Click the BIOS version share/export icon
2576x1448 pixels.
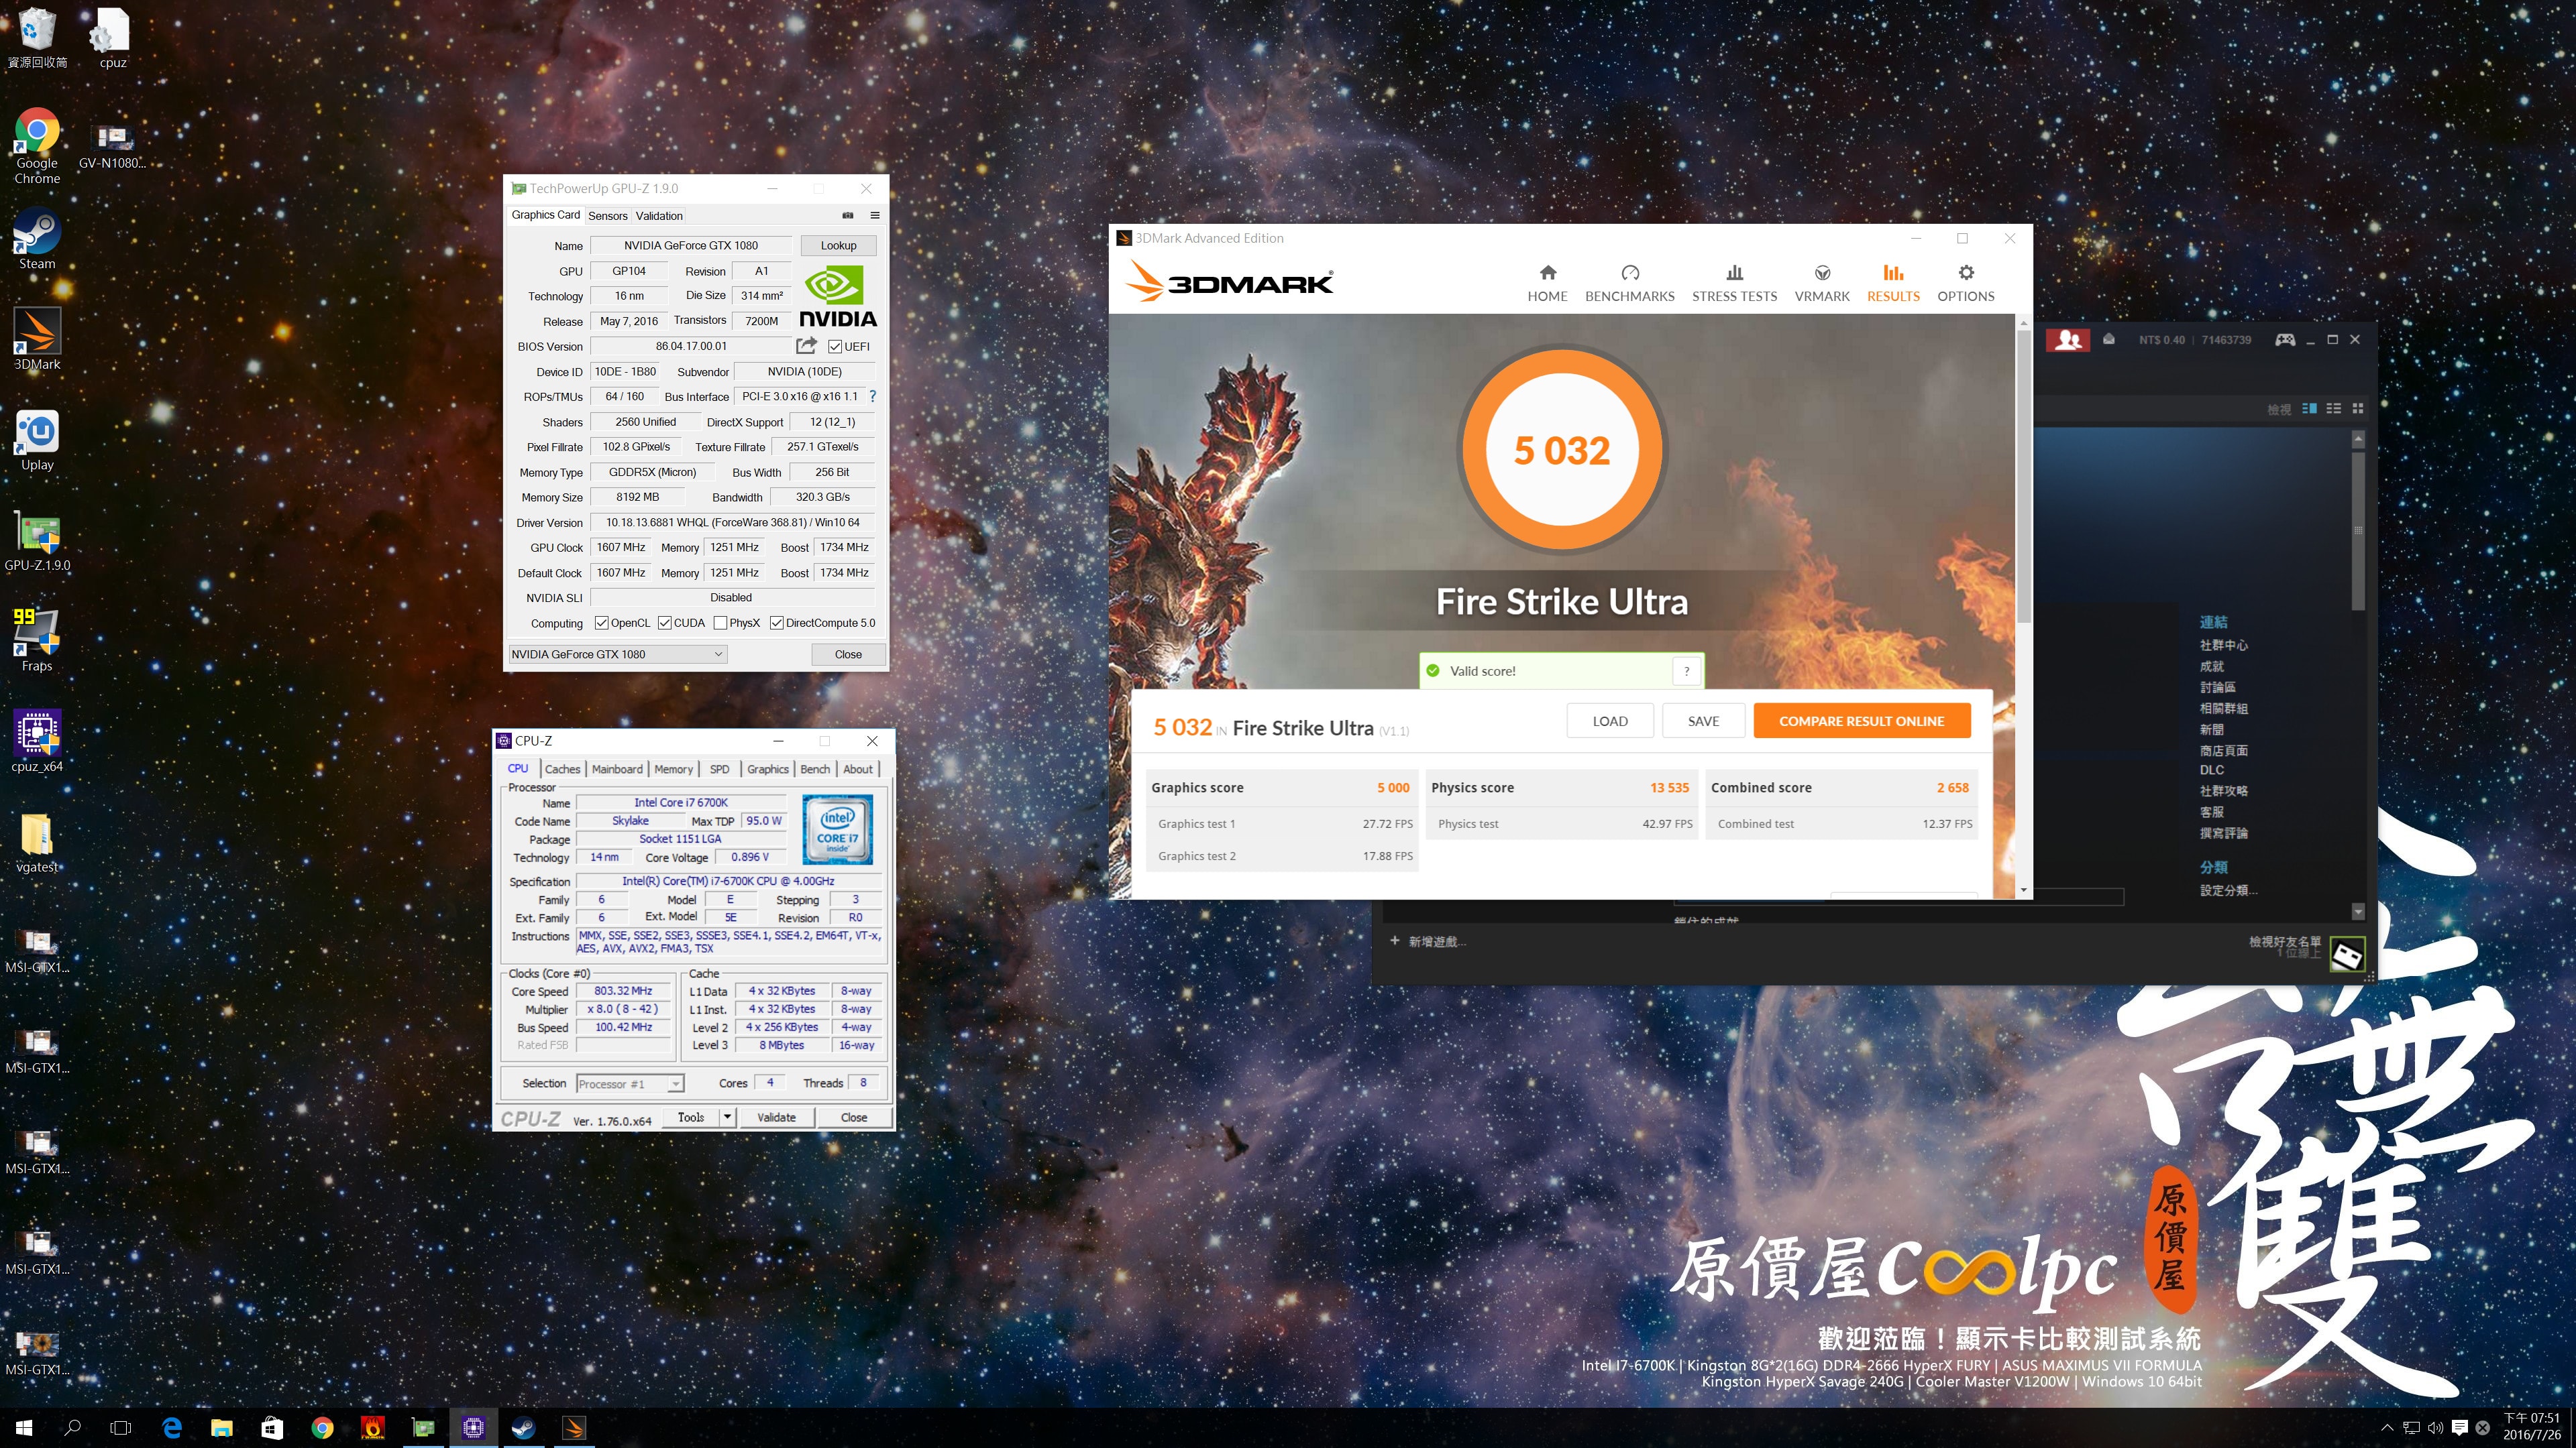tap(806, 346)
